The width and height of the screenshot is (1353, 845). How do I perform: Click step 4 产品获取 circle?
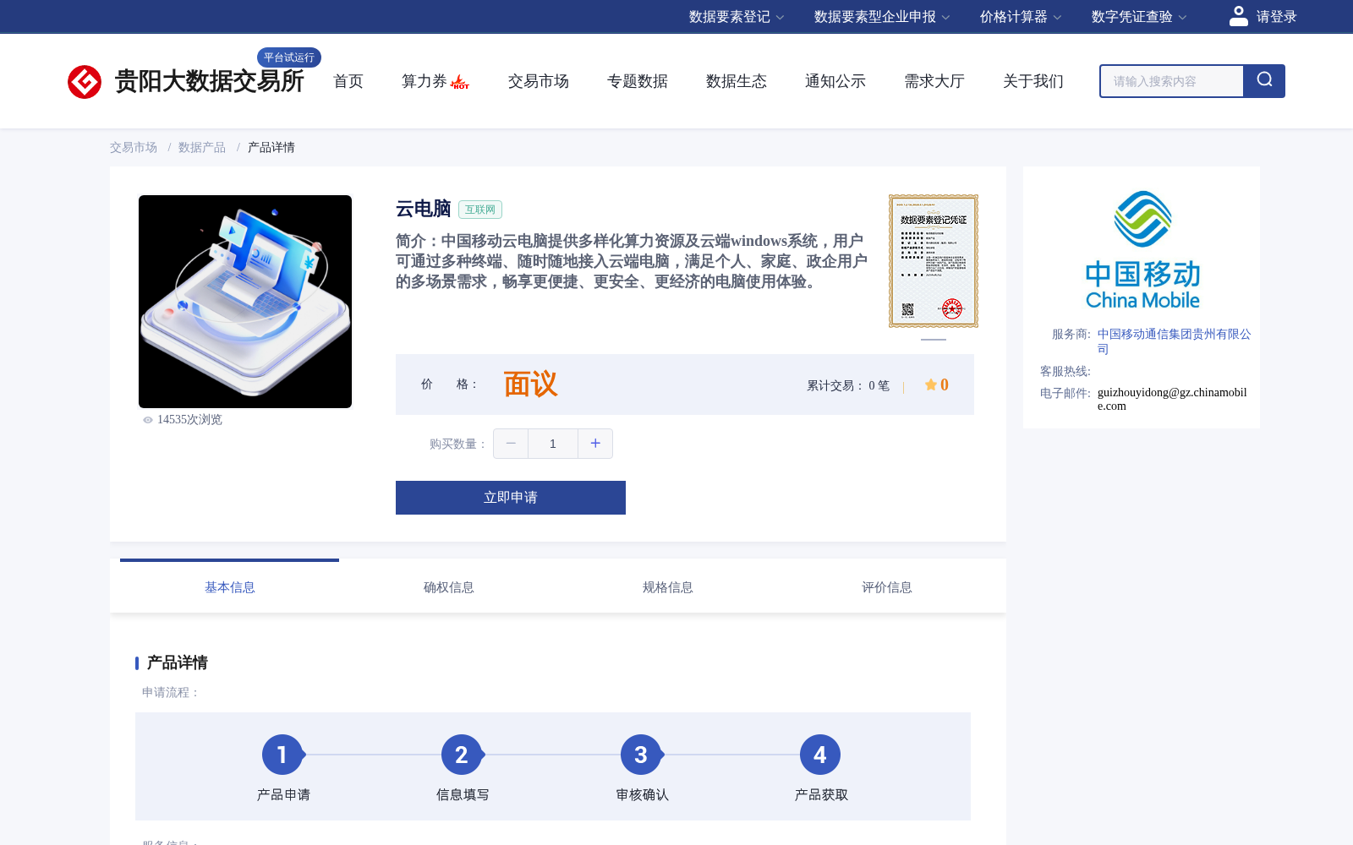click(x=820, y=755)
